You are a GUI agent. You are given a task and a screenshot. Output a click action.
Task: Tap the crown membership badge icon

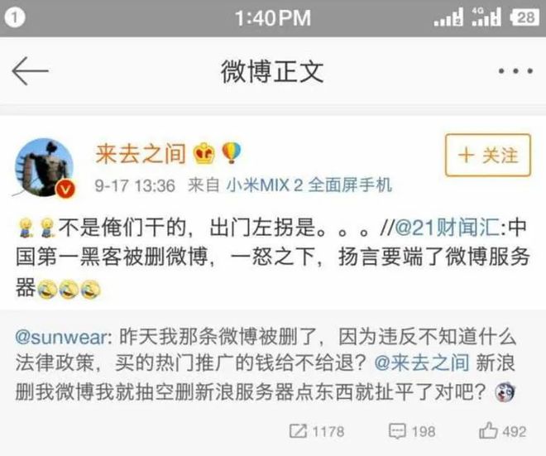[204, 154]
